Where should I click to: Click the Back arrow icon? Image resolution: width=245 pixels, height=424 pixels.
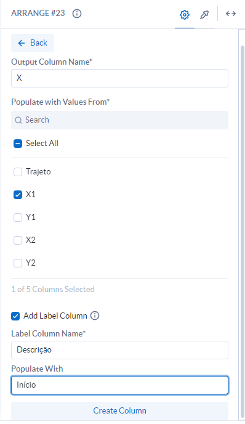click(x=22, y=43)
